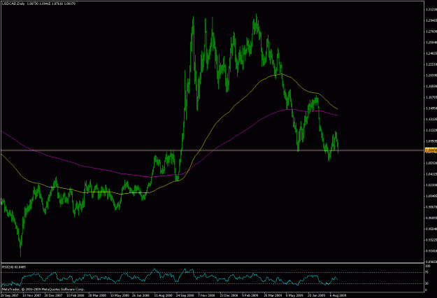The image size is (437, 298).
Task: Click the 12 May 2008 date label
Action: (x=120, y=295)
